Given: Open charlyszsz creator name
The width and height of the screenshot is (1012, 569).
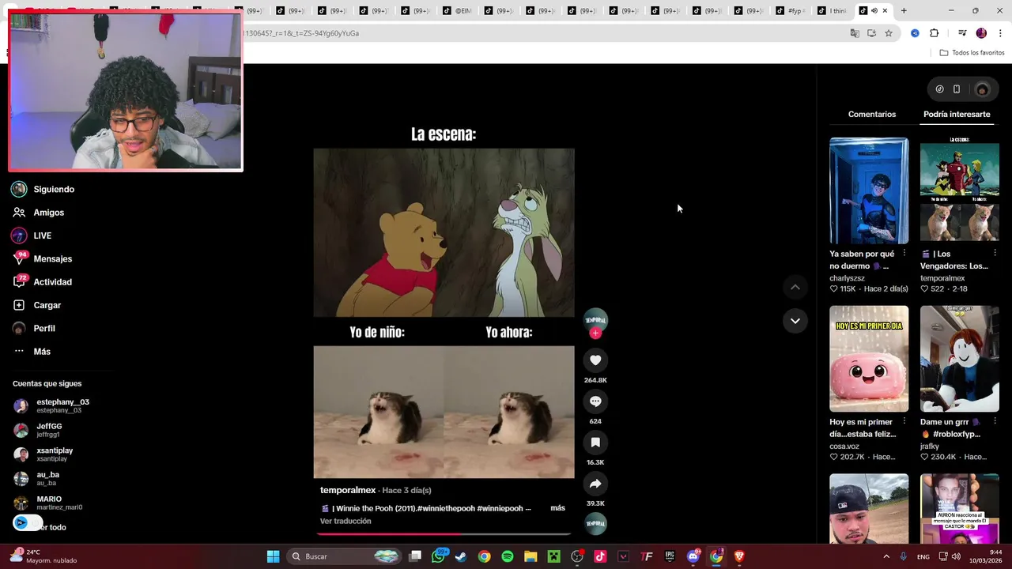Looking at the screenshot, I should coord(847,278).
